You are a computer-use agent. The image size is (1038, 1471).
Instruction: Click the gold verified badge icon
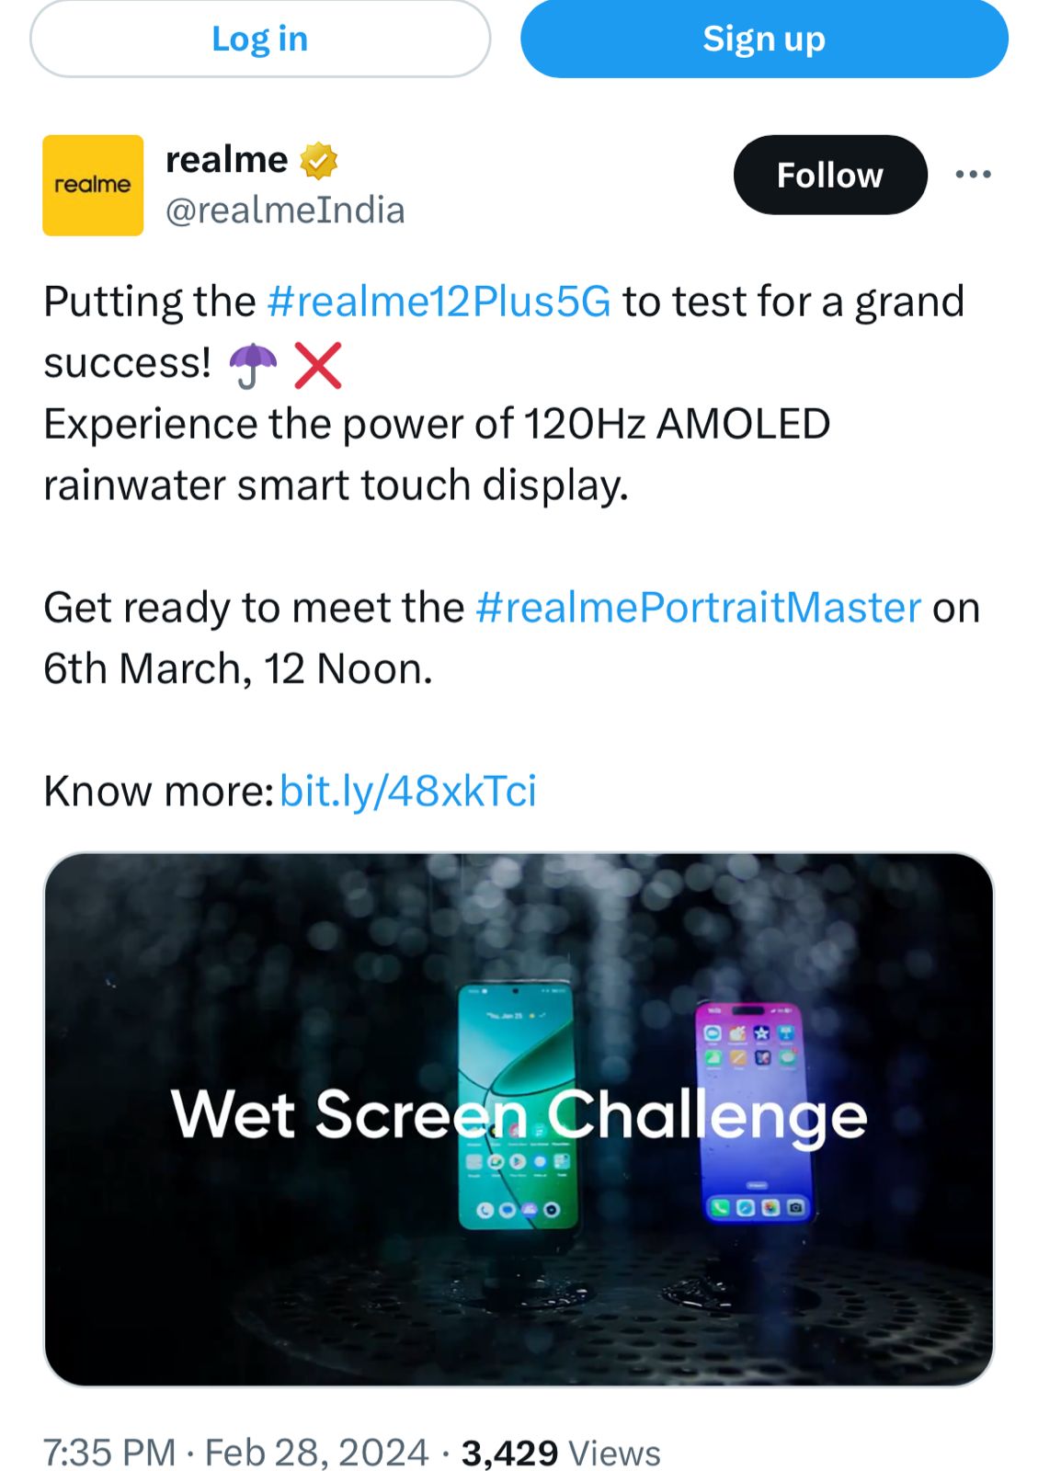coord(319,161)
